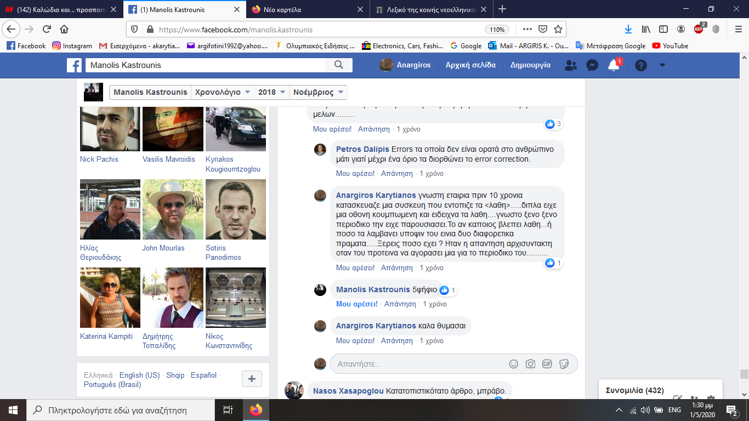
Task: Expand the Facebook account dropdown arrow
Action: 662,65
